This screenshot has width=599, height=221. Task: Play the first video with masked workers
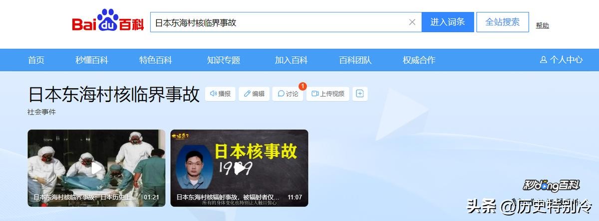(96, 168)
